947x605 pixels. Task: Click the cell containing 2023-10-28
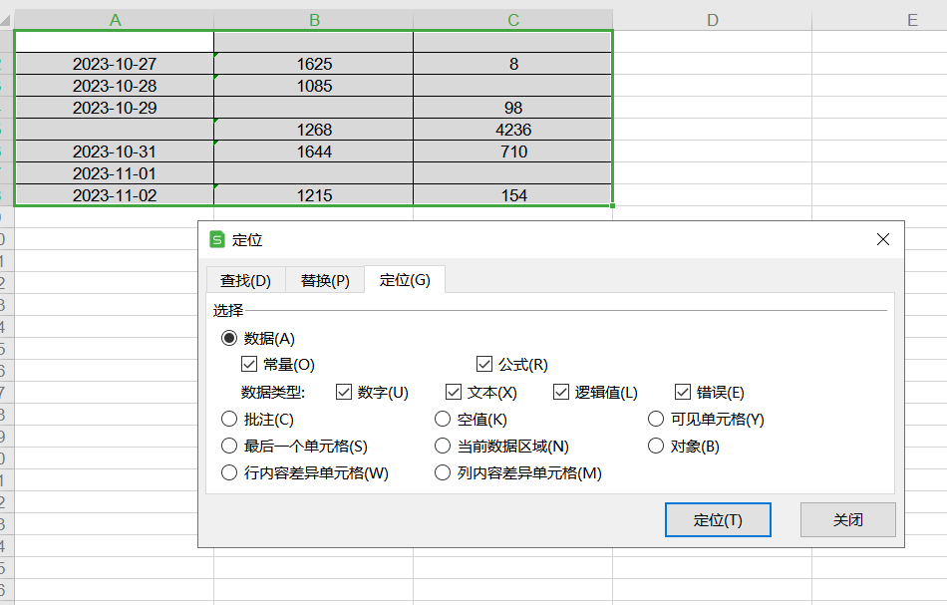115,85
